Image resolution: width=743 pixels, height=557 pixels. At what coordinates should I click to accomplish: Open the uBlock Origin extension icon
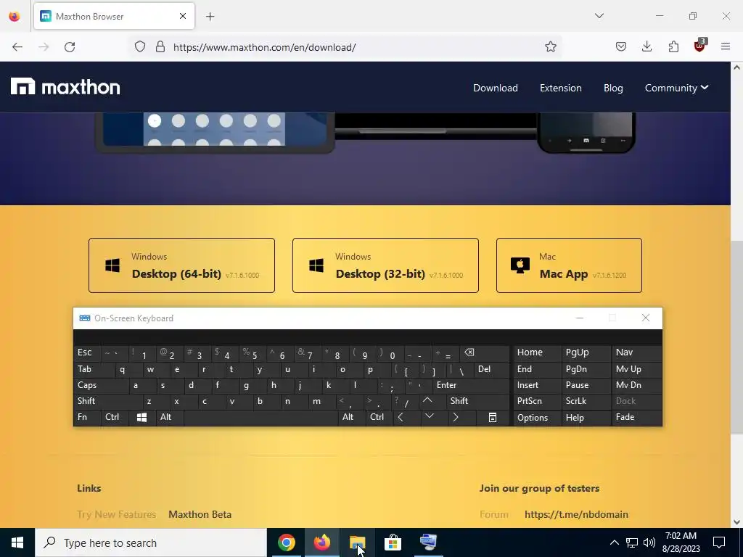pyautogui.click(x=700, y=46)
